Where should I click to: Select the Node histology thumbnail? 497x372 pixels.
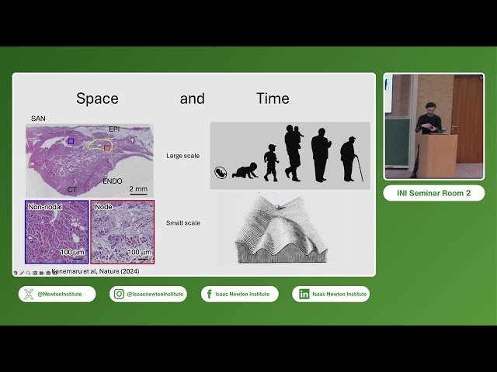pos(122,232)
